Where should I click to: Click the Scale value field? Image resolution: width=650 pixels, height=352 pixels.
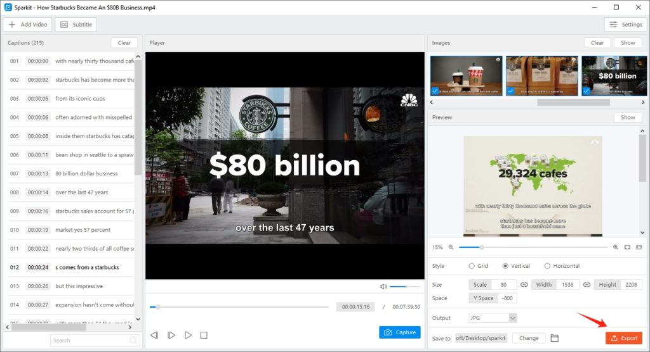click(503, 285)
